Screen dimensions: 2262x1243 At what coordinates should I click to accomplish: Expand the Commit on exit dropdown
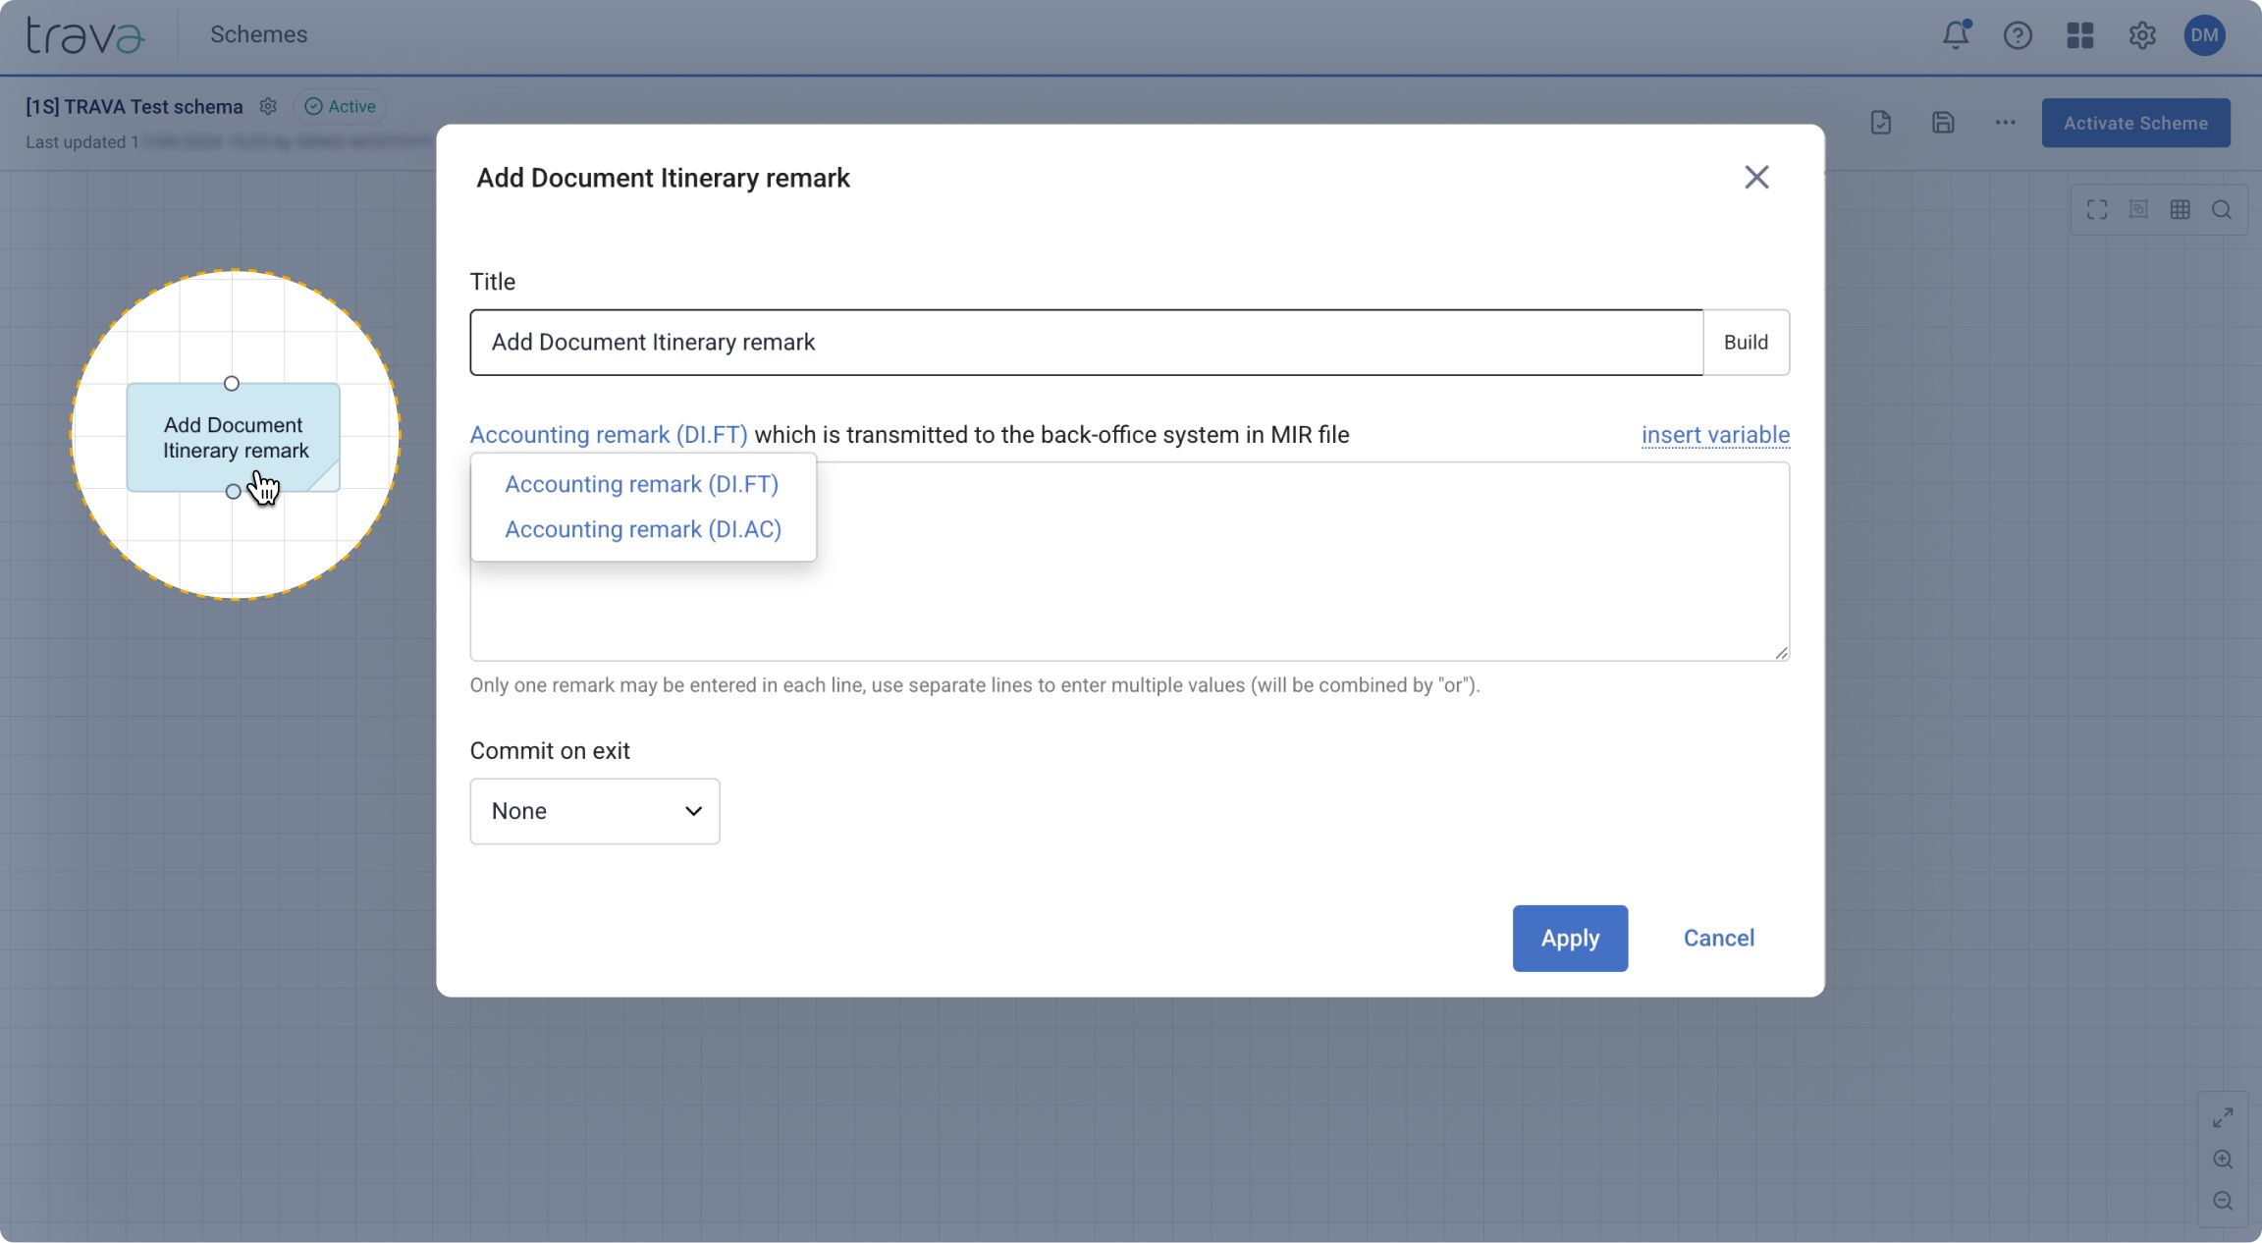point(594,811)
